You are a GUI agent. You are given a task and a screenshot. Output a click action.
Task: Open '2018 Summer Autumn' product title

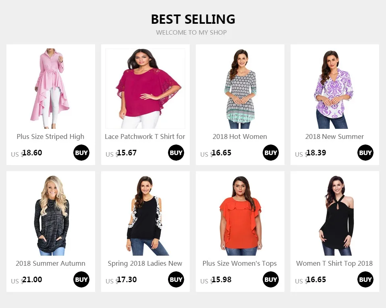point(50,263)
